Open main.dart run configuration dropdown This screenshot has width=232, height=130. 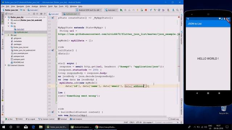point(111,10)
